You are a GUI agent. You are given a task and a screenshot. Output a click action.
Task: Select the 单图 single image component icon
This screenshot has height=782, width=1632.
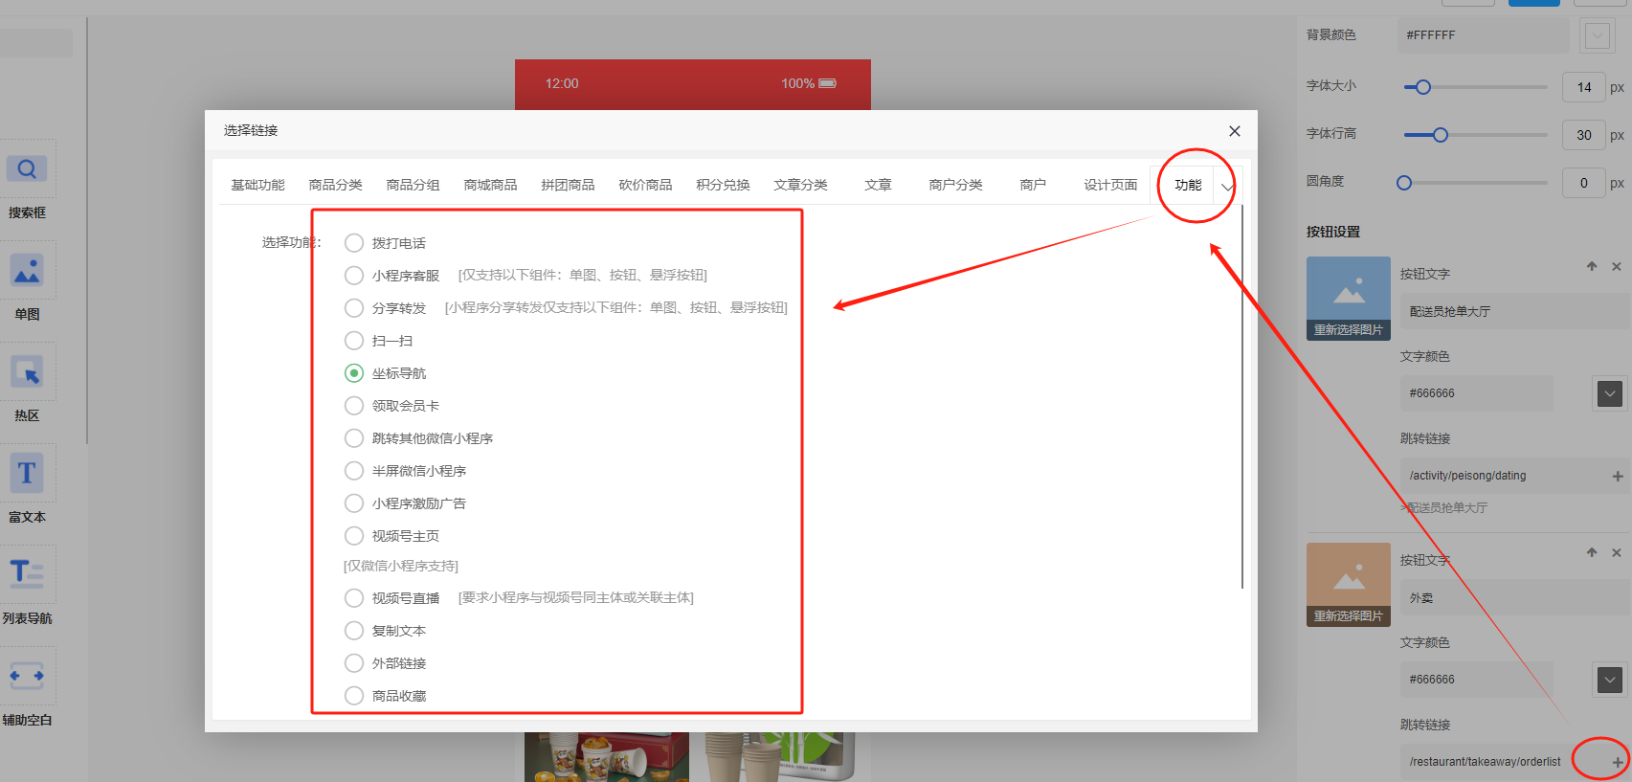(x=27, y=271)
